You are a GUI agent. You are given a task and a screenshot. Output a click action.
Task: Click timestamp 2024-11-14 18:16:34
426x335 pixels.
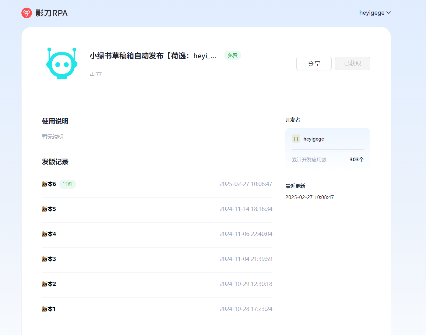click(246, 209)
